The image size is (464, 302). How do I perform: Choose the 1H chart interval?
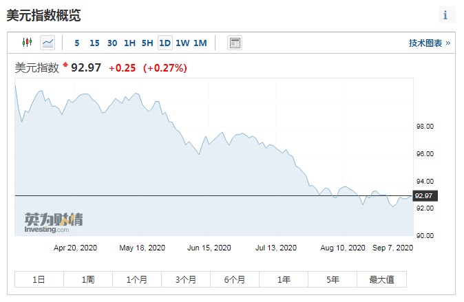click(x=129, y=43)
